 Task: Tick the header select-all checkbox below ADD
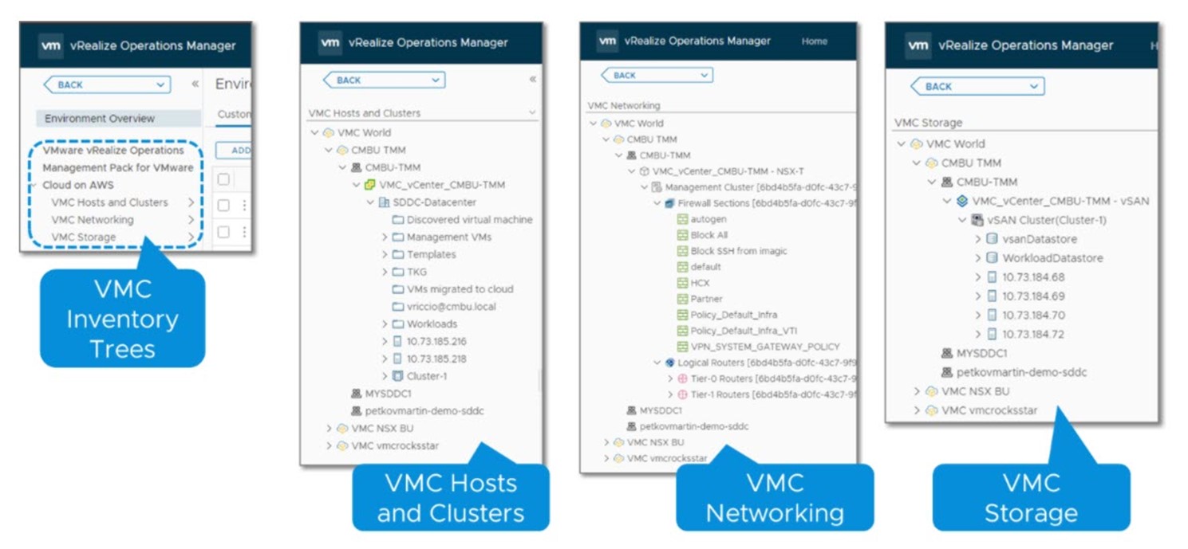coord(224,179)
